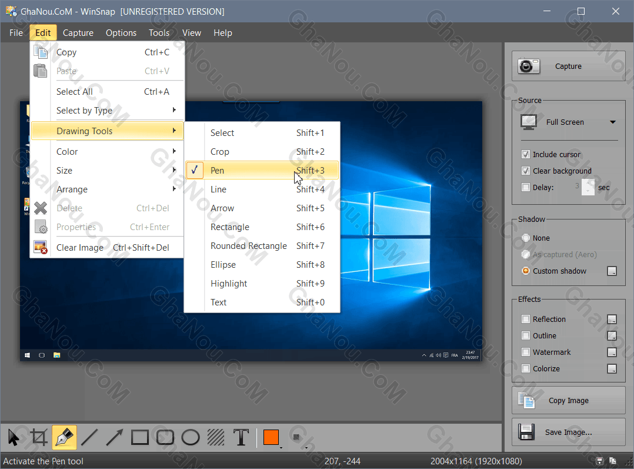Close the open Edit menu
This screenshot has width=634, height=469.
43,33
